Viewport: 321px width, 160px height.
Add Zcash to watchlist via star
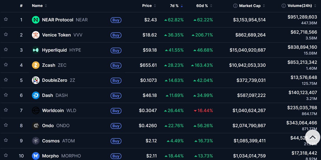(6, 65)
